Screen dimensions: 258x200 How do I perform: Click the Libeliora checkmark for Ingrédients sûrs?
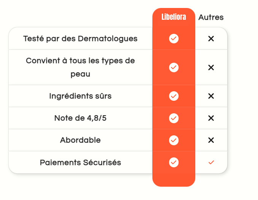tap(174, 96)
